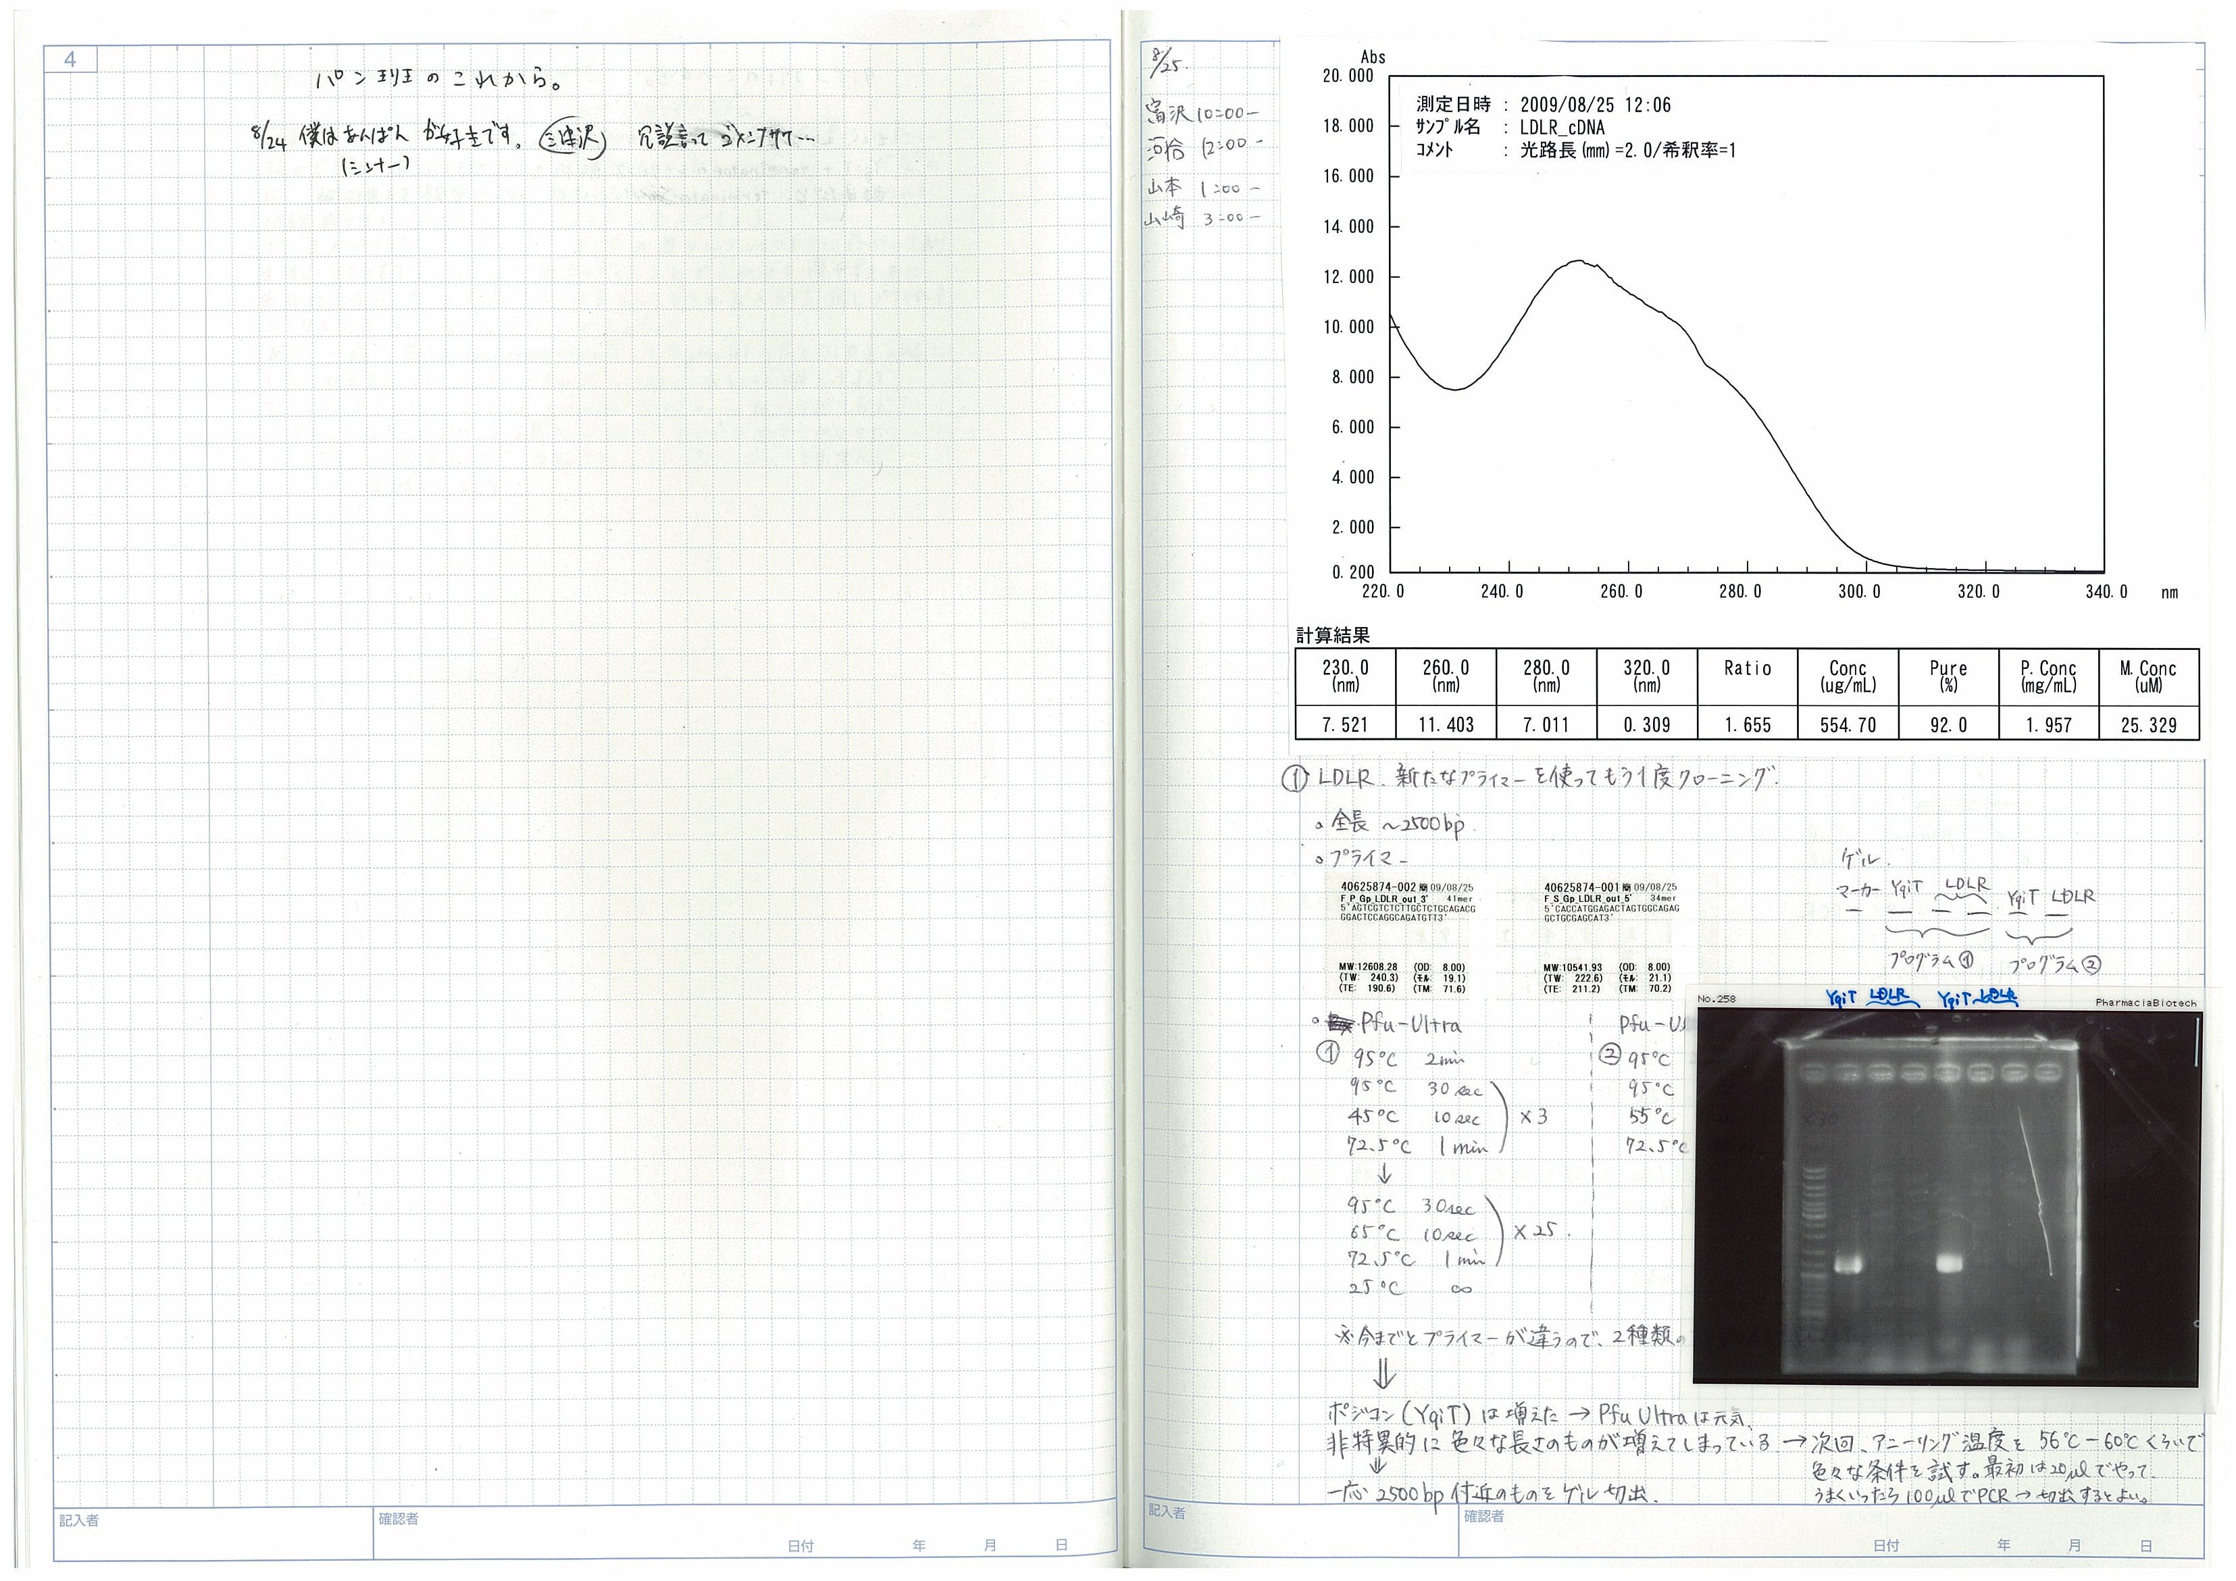Click the 8/25 date note
The height and width of the screenshot is (1581, 2236).
(x=1163, y=64)
